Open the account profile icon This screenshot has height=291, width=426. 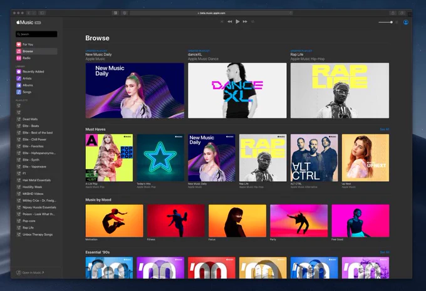pos(405,23)
